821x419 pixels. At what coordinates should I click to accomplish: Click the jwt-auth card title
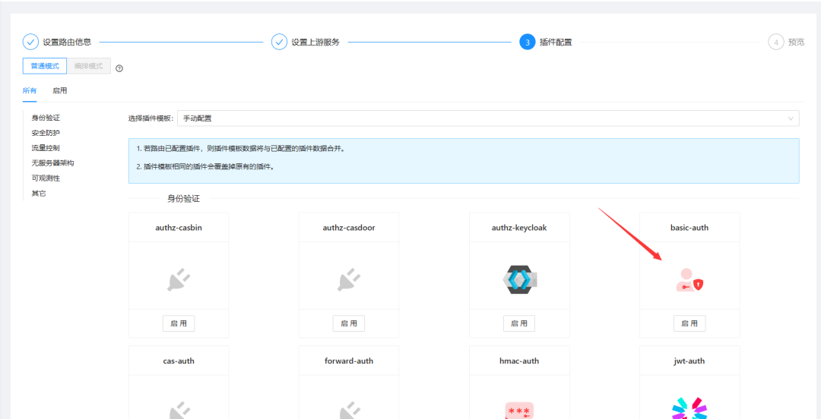pos(689,361)
